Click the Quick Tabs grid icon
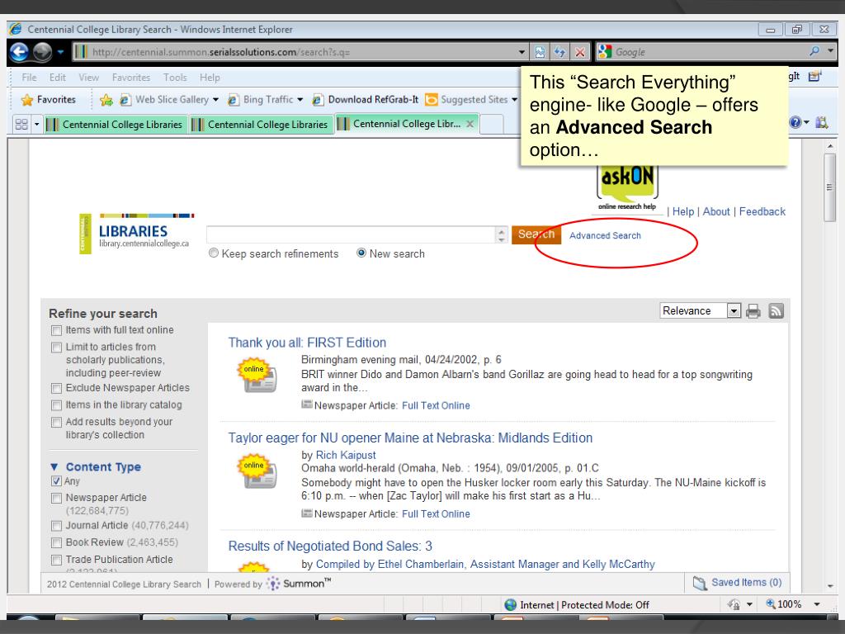This screenshot has width=845, height=634. [21, 125]
